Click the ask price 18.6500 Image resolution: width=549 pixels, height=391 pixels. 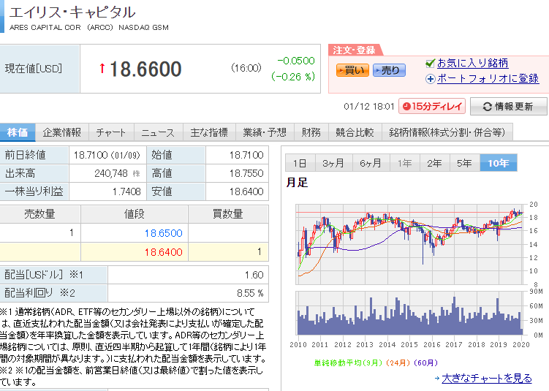pyautogui.click(x=163, y=233)
